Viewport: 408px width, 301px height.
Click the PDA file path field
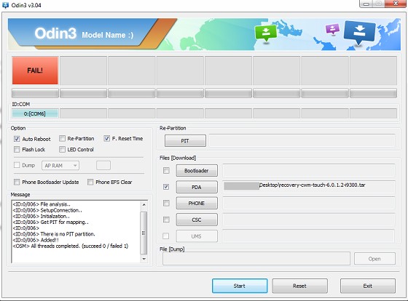(309, 187)
